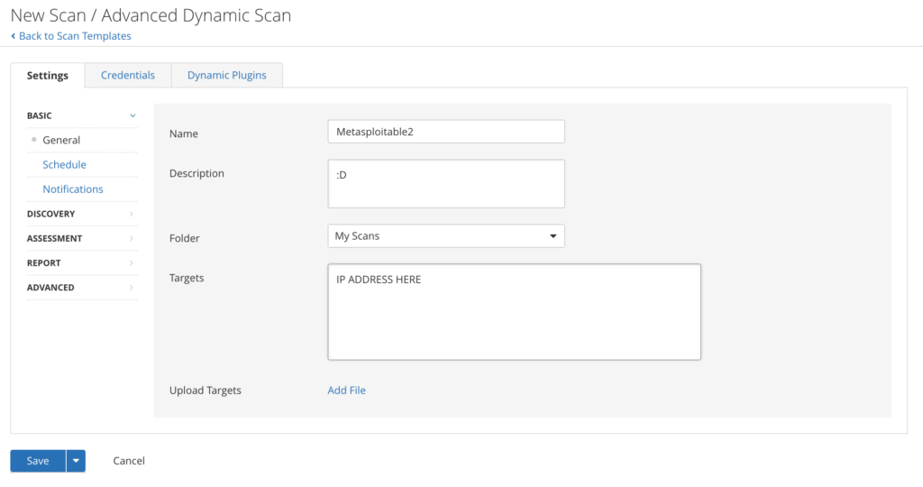
Task: Collapse the BASIC section chevron
Action: coord(133,115)
